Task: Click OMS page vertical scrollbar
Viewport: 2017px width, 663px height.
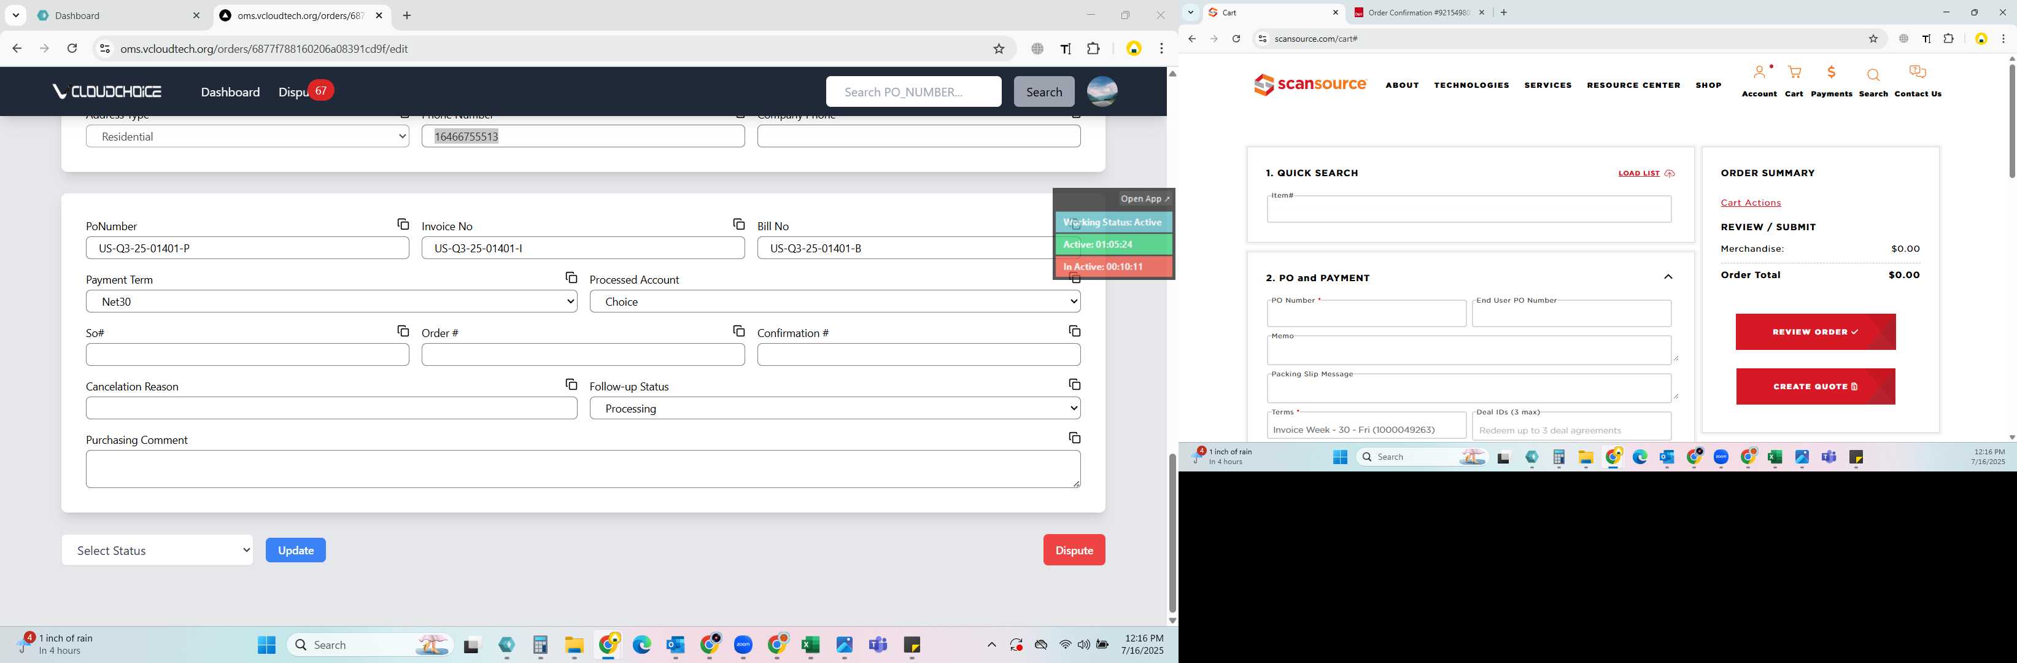Action: [x=1172, y=532]
